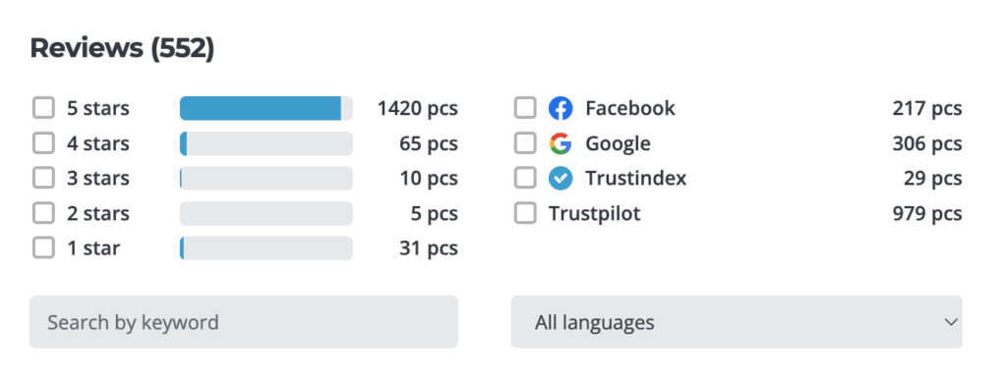Click the Trustpilot label text
The height and width of the screenshot is (379, 1007).
[x=594, y=213]
